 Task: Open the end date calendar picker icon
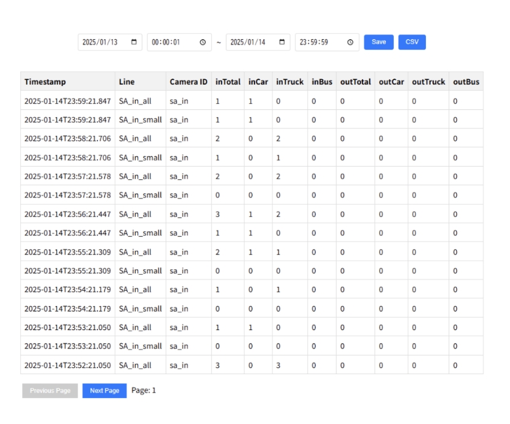click(x=282, y=42)
